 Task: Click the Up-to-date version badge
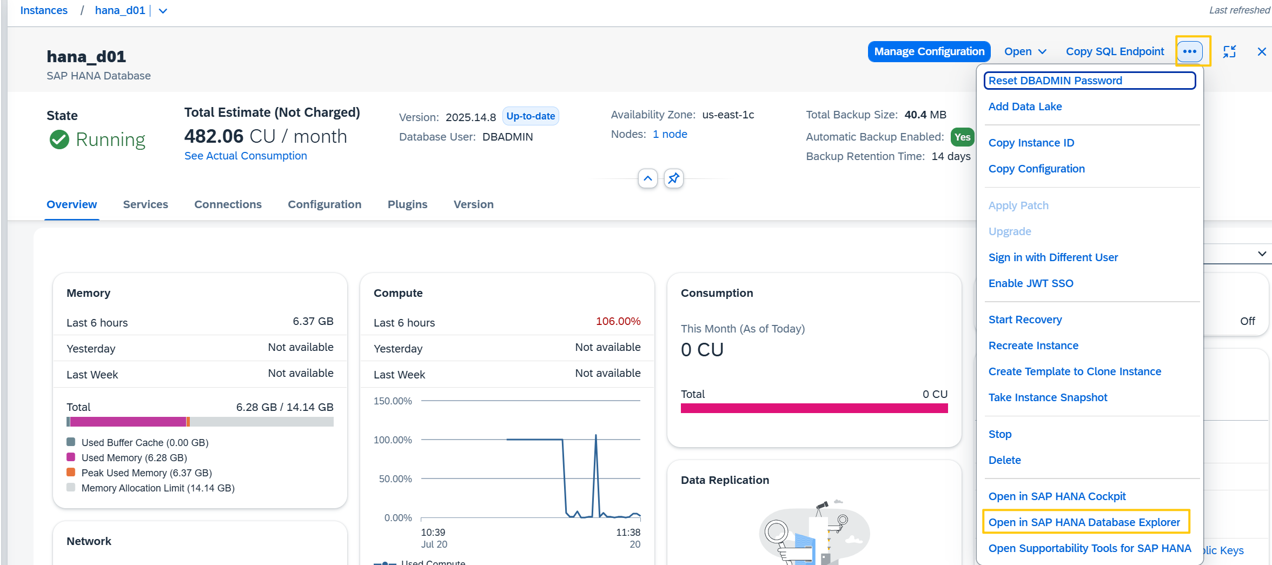[531, 116]
